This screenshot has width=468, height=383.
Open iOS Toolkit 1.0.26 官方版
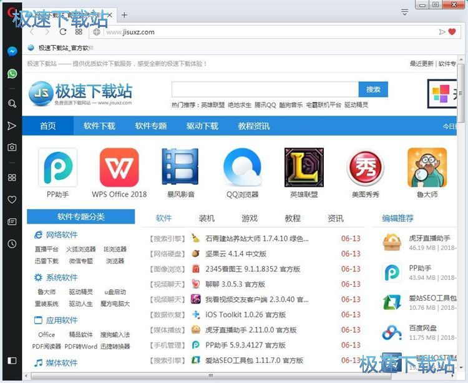click(x=245, y=315)
